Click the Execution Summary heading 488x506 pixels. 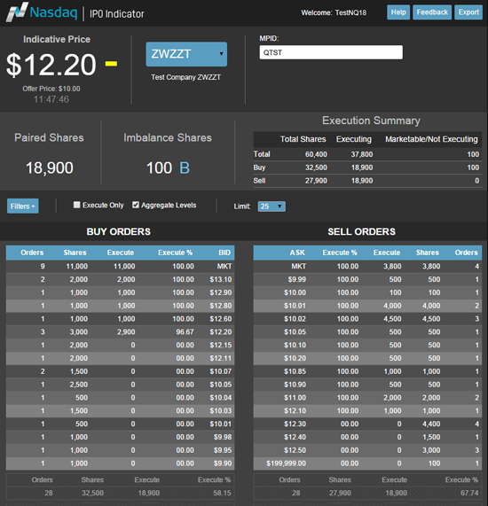(x=371, y=121)
